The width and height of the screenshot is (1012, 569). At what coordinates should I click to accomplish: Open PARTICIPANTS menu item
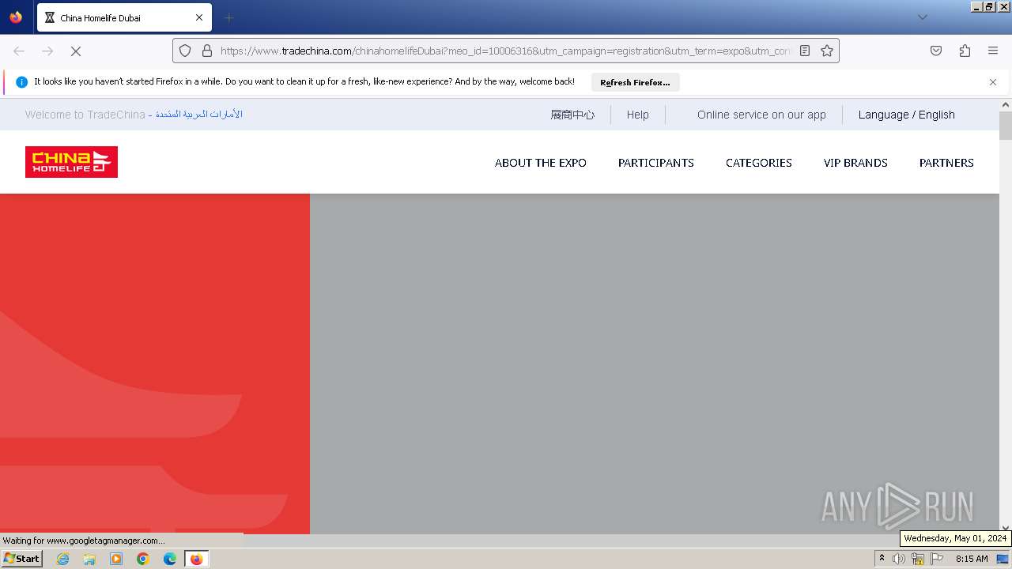[x=656, y=163]
